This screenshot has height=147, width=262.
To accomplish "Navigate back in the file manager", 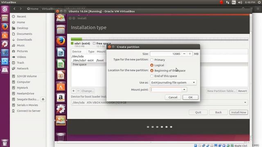I will pos(14,9).
